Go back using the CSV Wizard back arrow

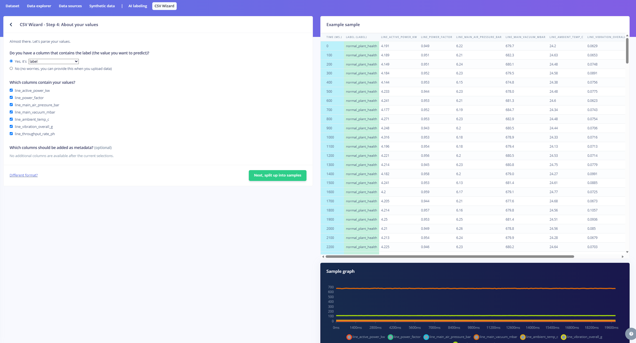tap(11, 25)
